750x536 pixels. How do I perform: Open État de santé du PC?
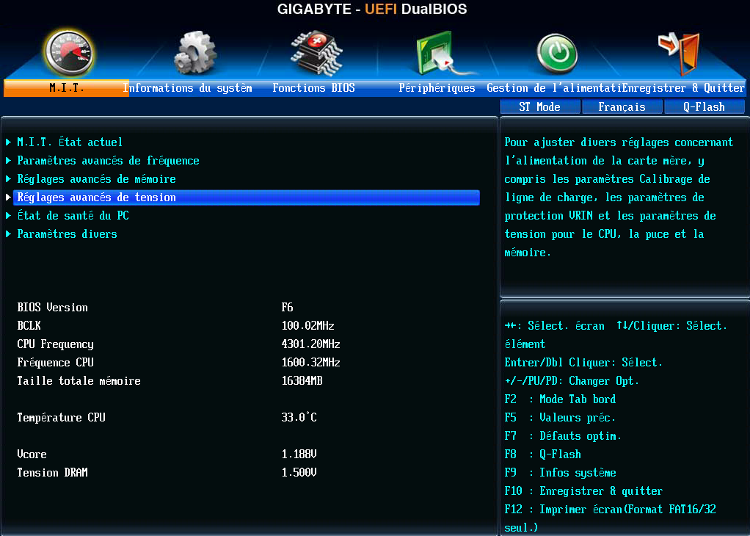point(73,216)
